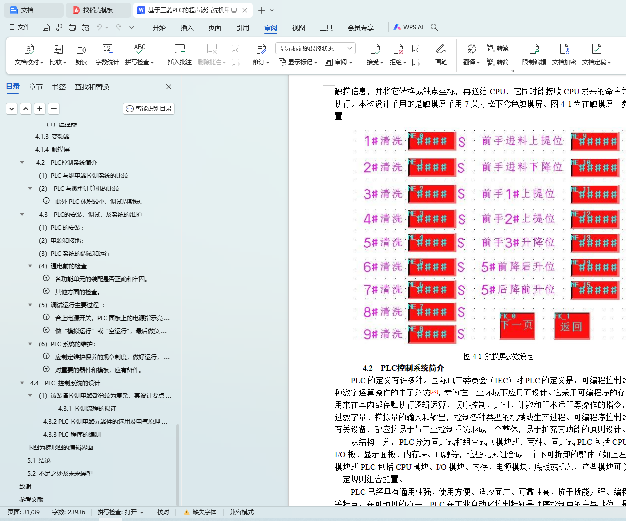Switch to 书签 tab in navigation pane

(x=59, y=87)
